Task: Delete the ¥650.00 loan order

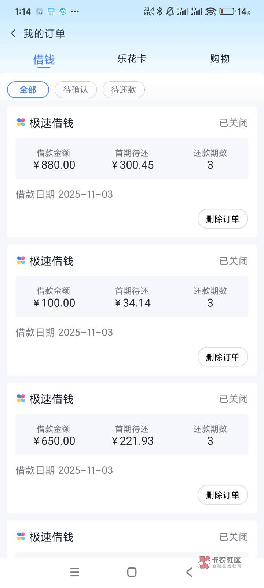Action: [223, 495]
